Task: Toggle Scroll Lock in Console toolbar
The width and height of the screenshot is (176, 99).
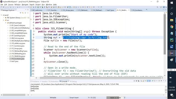Action: 143,81
